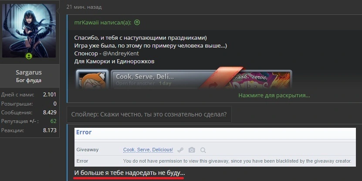
Task: Select Розыгрыши value 0
Action: 55,103
